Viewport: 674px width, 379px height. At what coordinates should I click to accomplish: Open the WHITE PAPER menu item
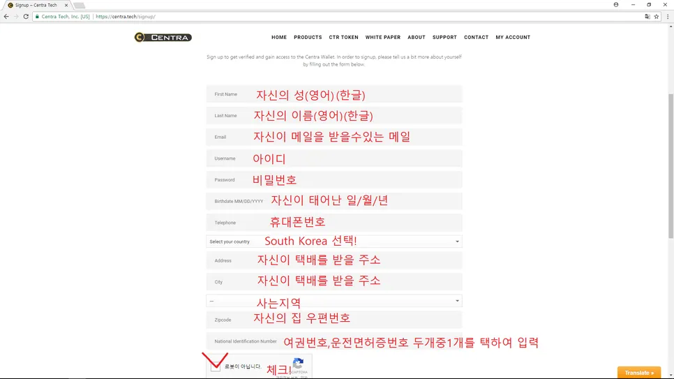point(382,38)
